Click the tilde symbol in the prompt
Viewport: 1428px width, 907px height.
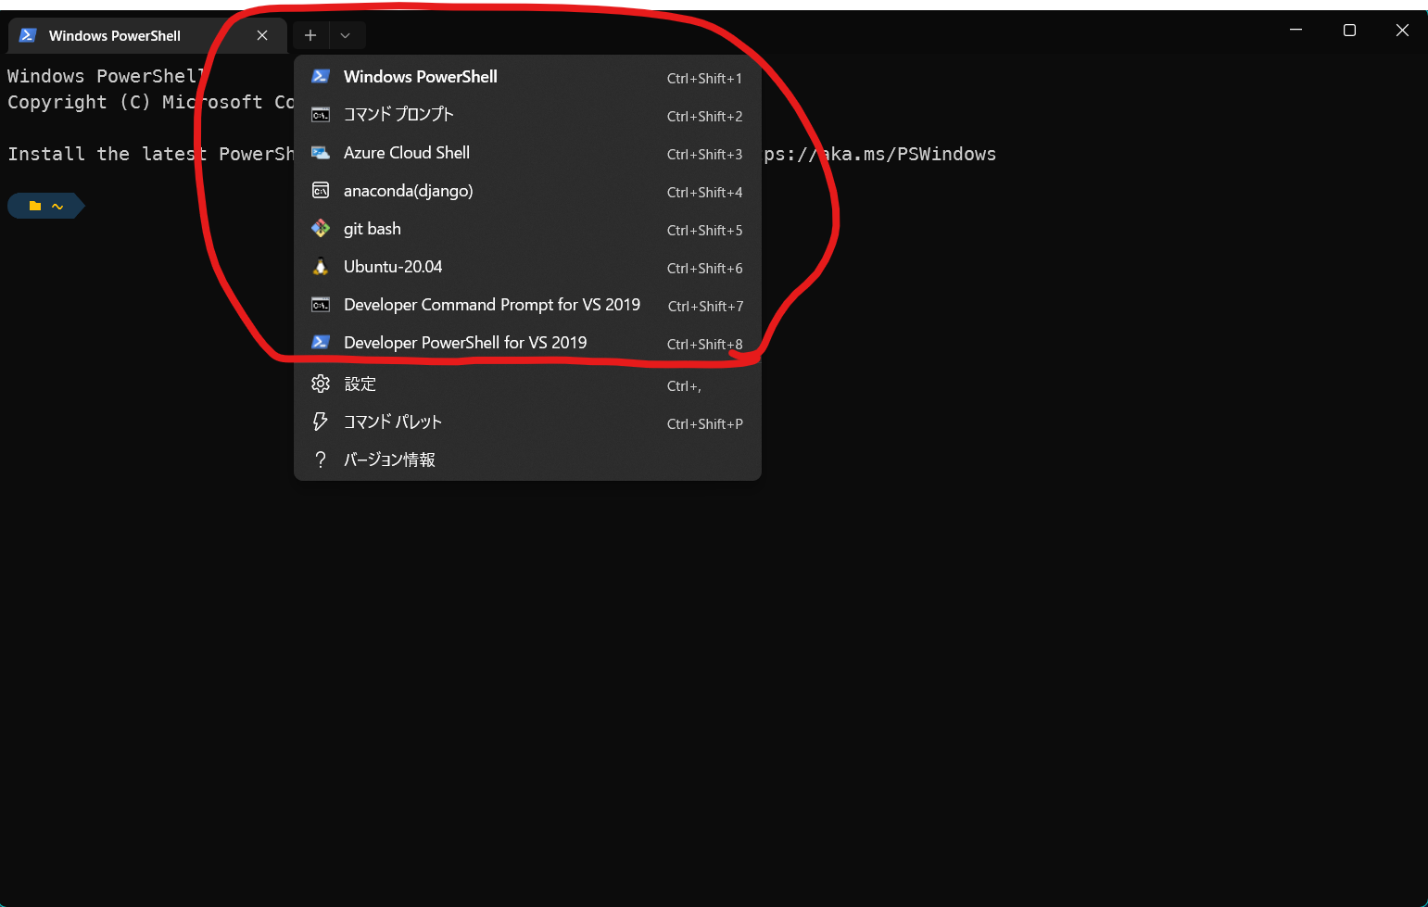[57, 207]
